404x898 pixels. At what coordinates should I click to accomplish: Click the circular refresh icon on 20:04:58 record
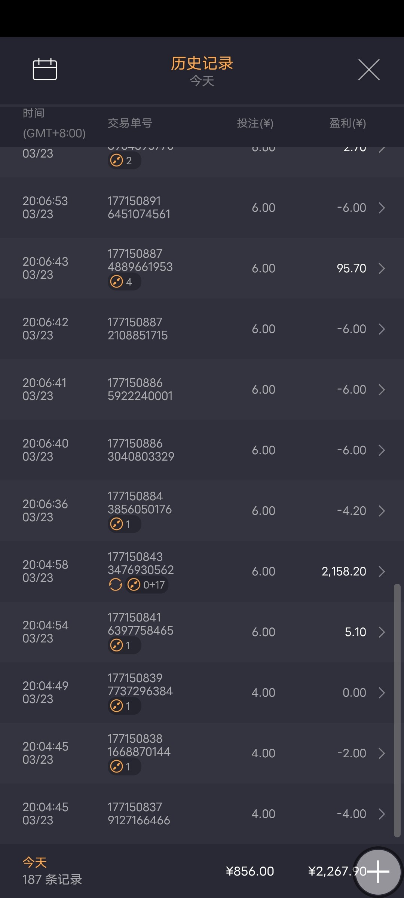click(116, 584)
